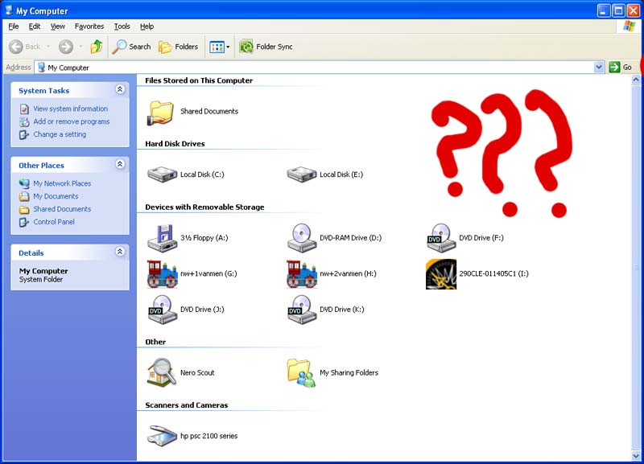Select the My Sharing Folders icon
This screenshot has height=464, width=644.
[302, 372]
